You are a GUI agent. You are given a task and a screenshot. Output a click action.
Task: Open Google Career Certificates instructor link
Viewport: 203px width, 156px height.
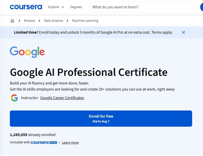62,98
